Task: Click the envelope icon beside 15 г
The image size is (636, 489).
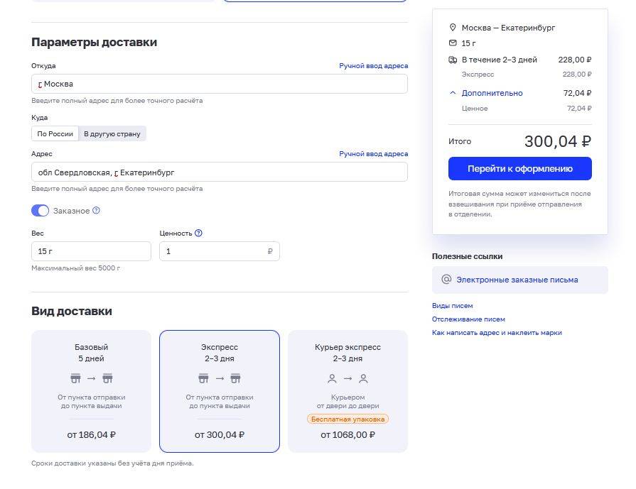Action: [x=453, y=43]
